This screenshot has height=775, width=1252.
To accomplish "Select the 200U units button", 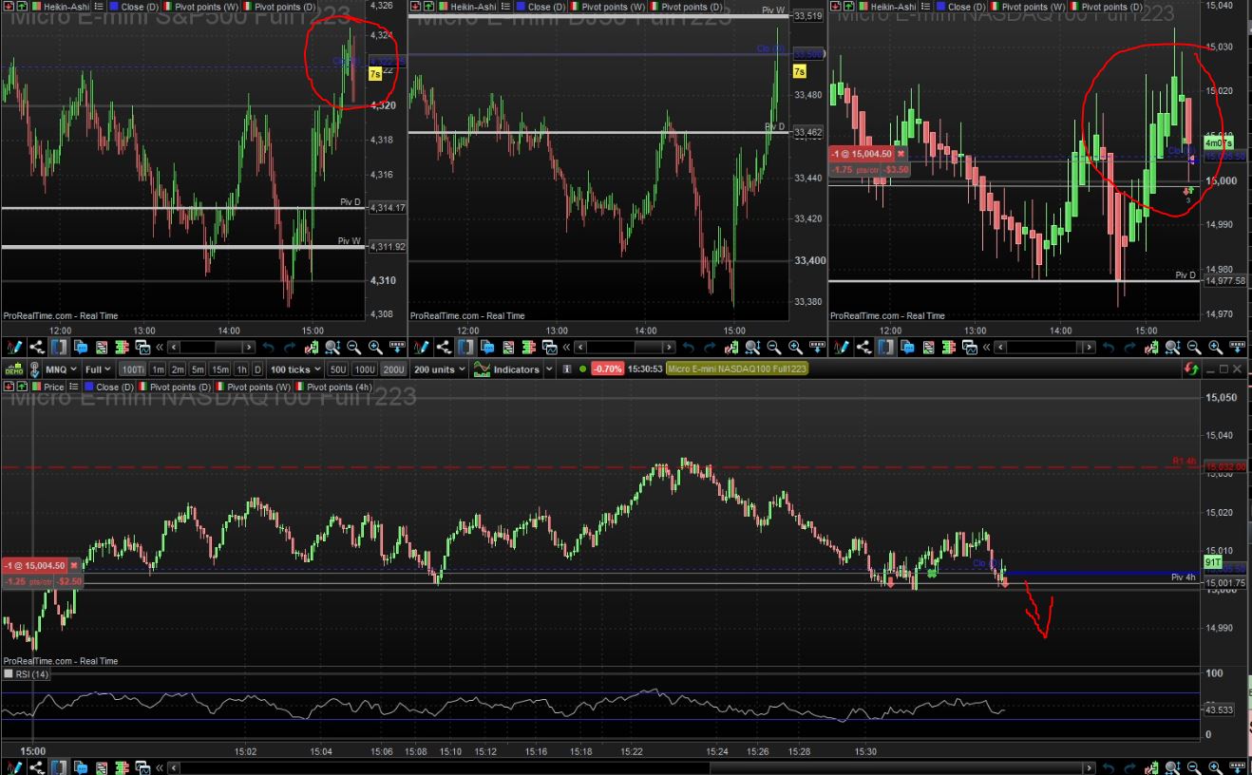I will point(393,369).
